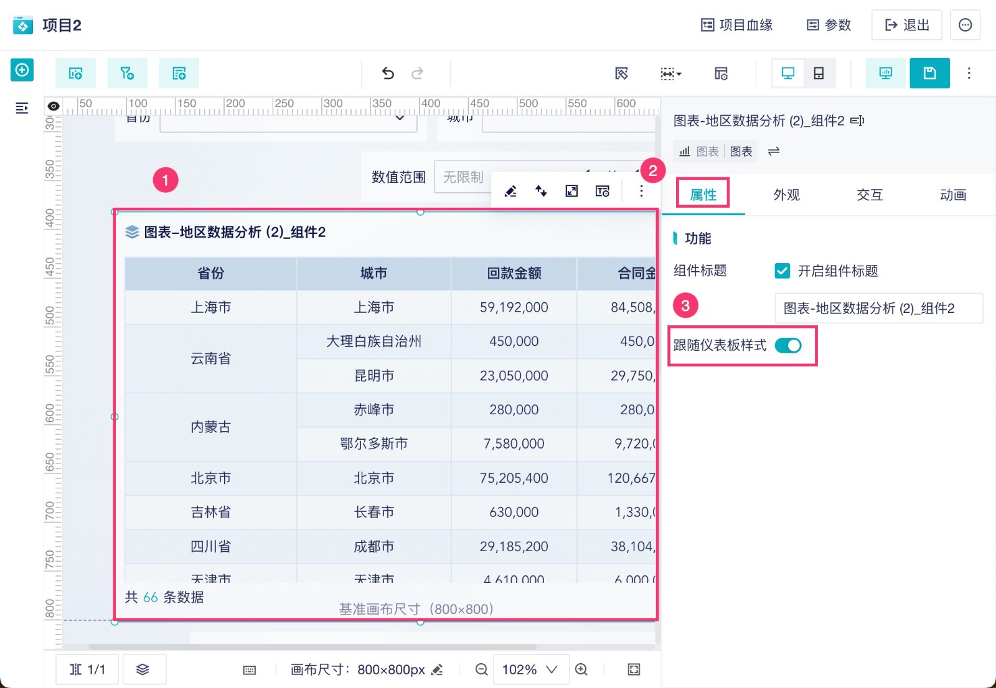Toggle 开启组件标题 checkbox
This screenshot has height=688, width=996.
click(782, 271)
